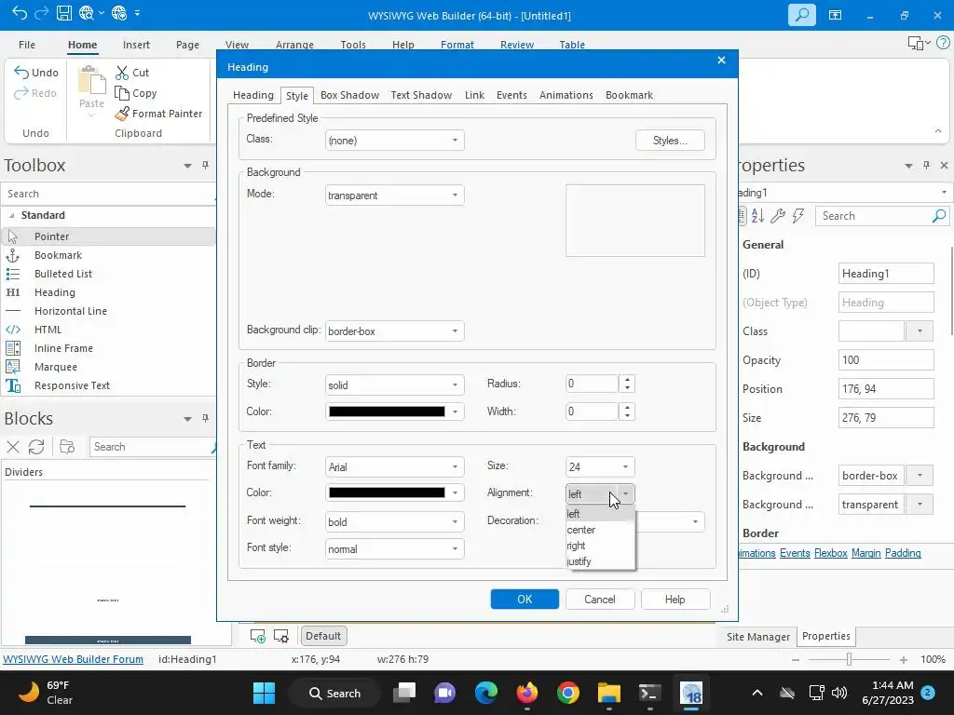
Task: Collapse the Standard group in Toolbox
Action: pos(11,215)
